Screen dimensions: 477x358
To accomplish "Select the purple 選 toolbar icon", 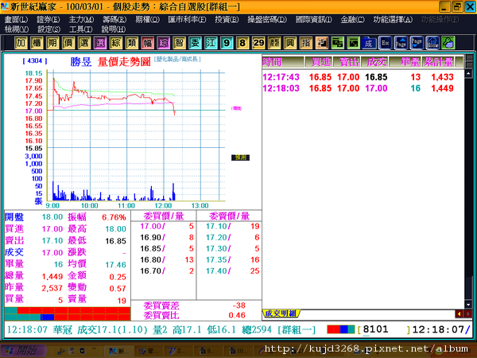I will point(100,43).
